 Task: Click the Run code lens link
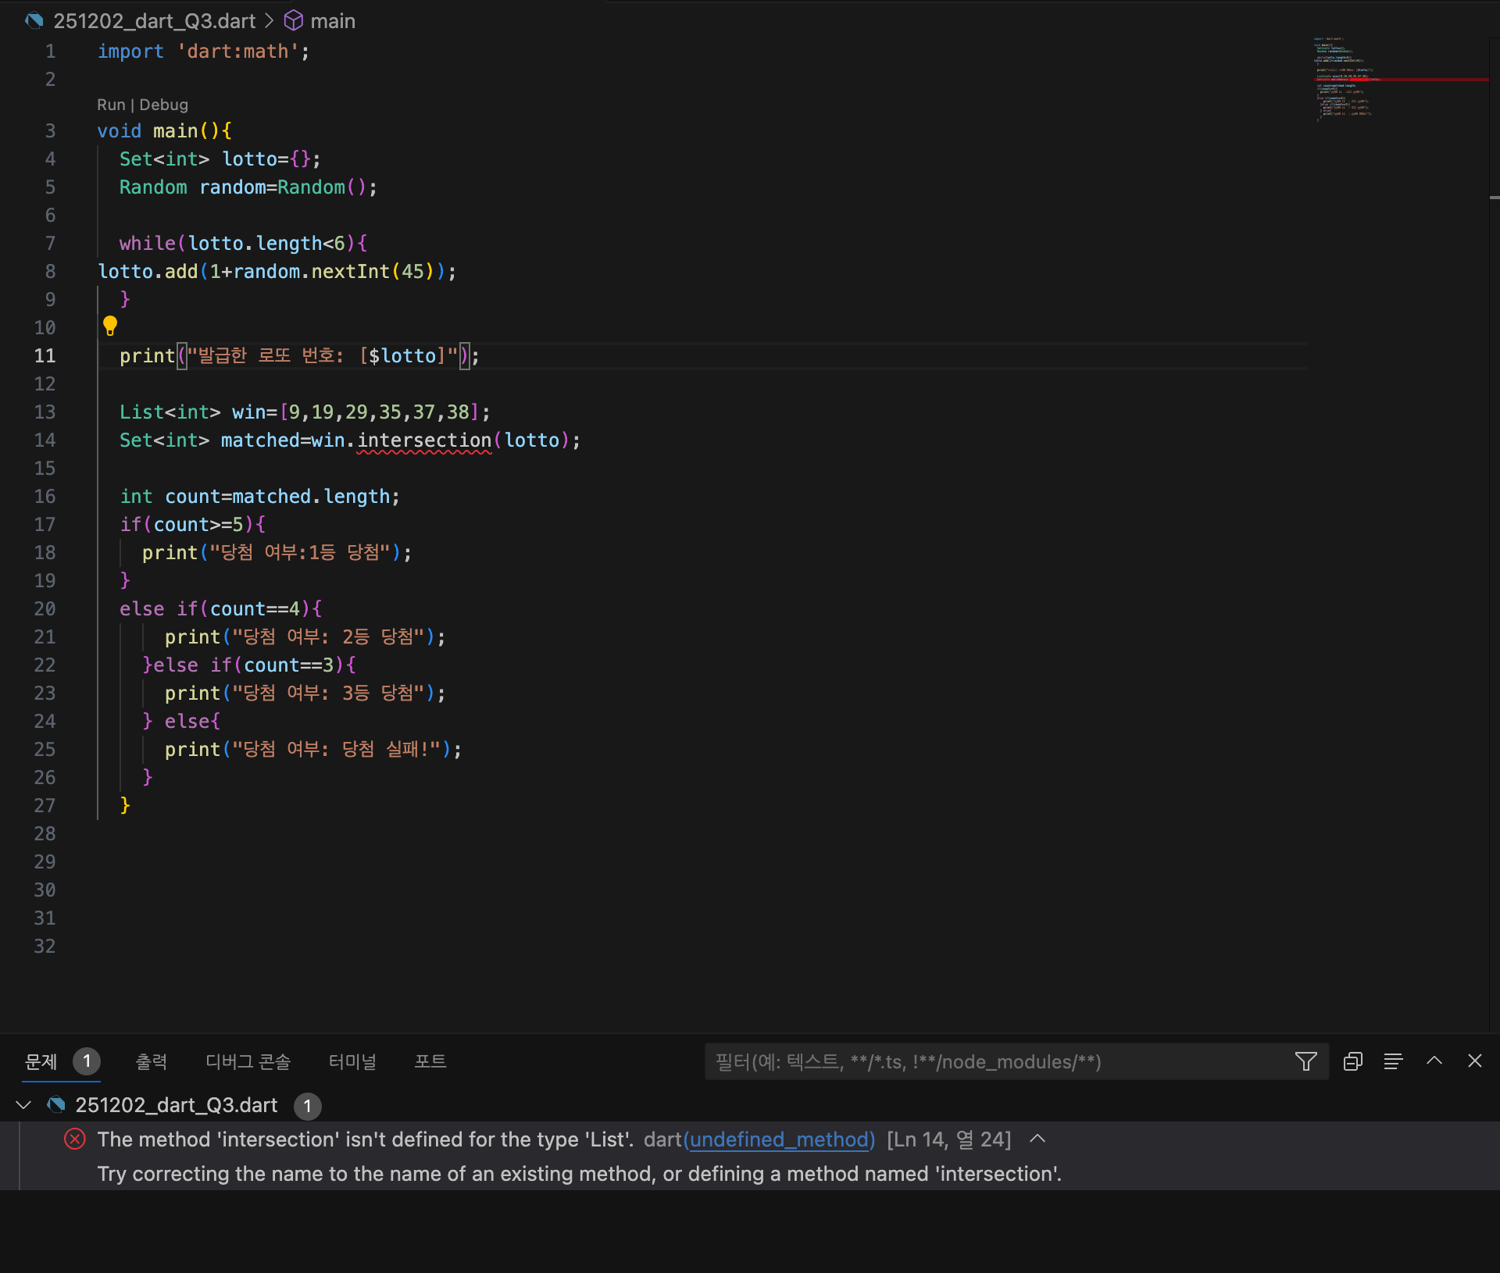(110, 105)
